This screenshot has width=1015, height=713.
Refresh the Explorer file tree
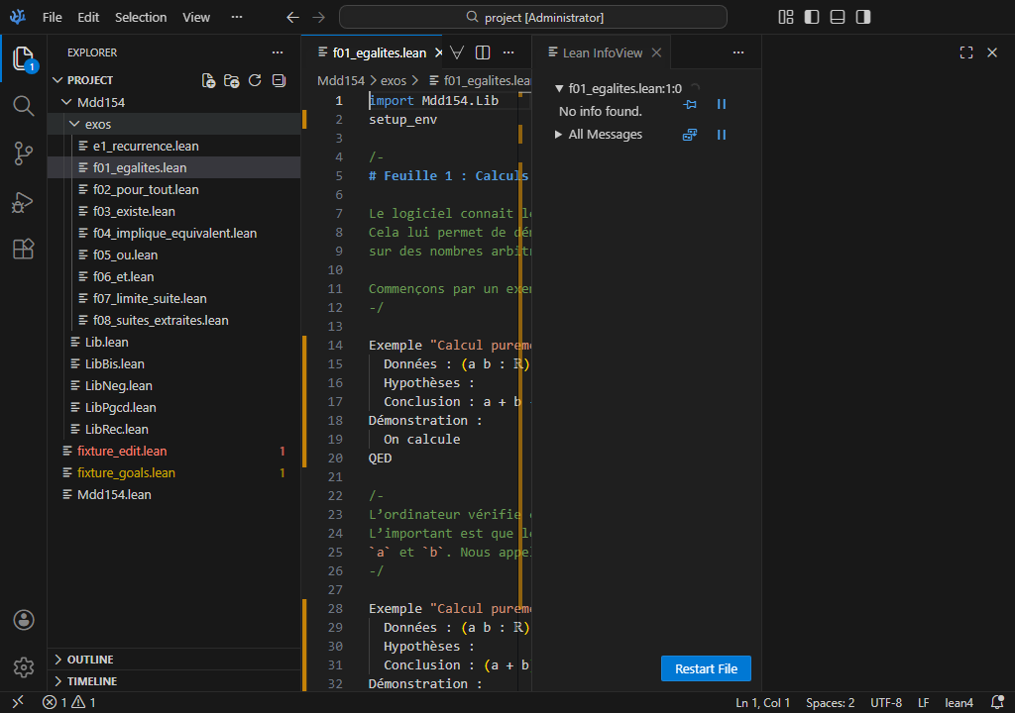coord(255,80)
